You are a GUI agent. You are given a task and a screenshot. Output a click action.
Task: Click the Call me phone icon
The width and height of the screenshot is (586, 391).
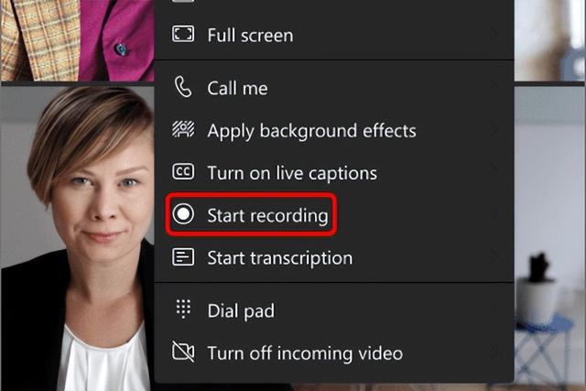183,87
